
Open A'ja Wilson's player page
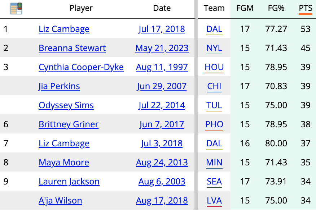point(60,201)
